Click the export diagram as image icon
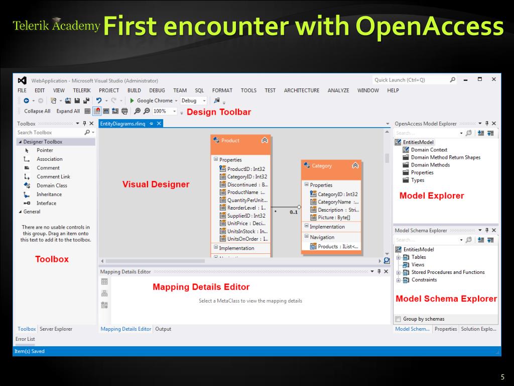514x386 pixels. [x=106, y=111]
